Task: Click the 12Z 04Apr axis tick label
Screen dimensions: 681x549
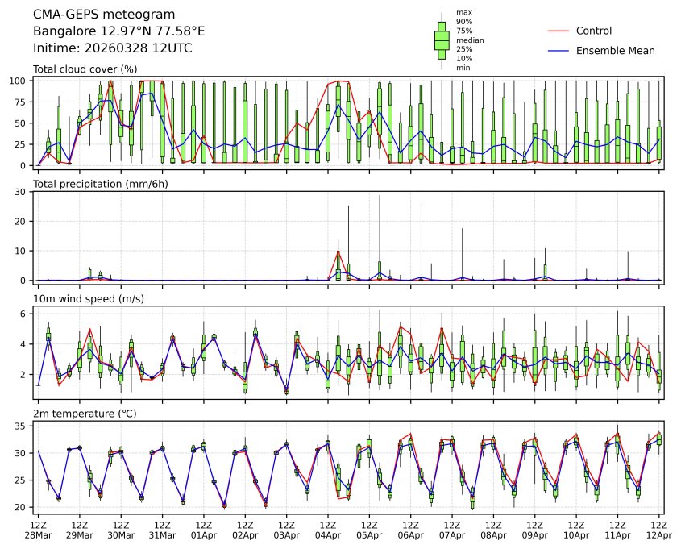Action: (328, 530)
